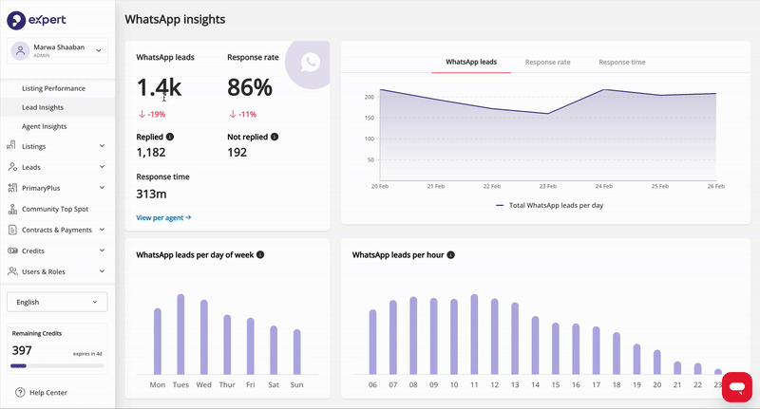Open the English language dropdown

pos(57,302)
